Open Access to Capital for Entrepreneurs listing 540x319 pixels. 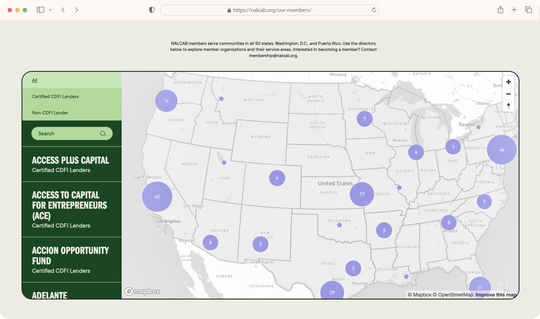pos(72,209)
